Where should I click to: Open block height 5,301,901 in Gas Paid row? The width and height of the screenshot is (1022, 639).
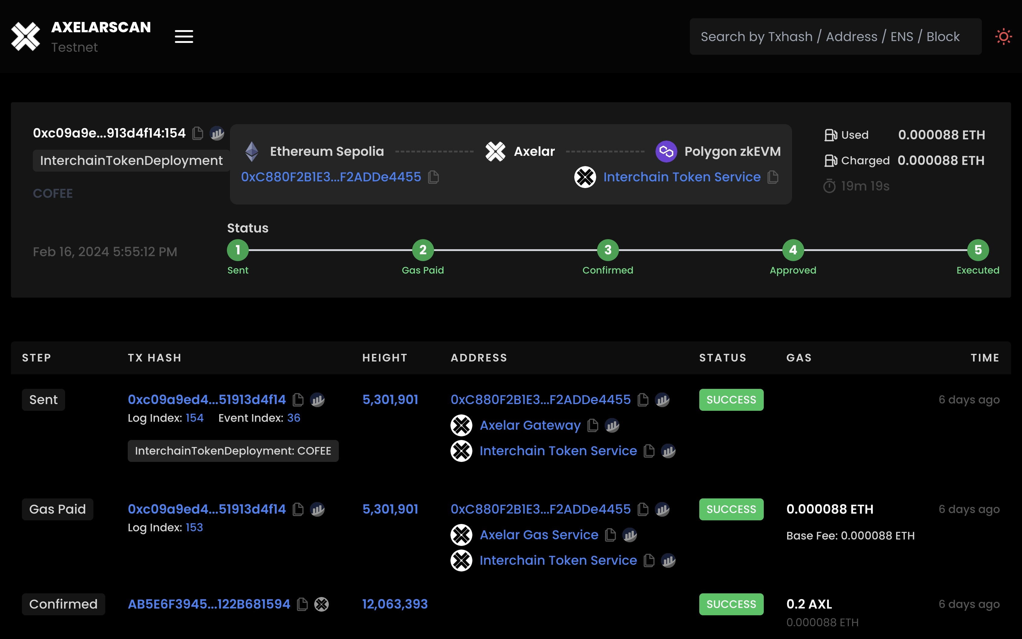pos(390,509)
